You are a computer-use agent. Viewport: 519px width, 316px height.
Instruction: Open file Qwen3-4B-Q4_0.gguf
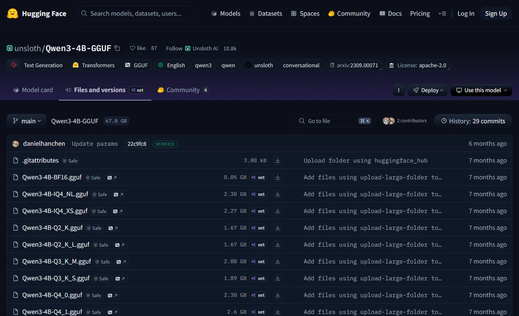coord(52,295)
